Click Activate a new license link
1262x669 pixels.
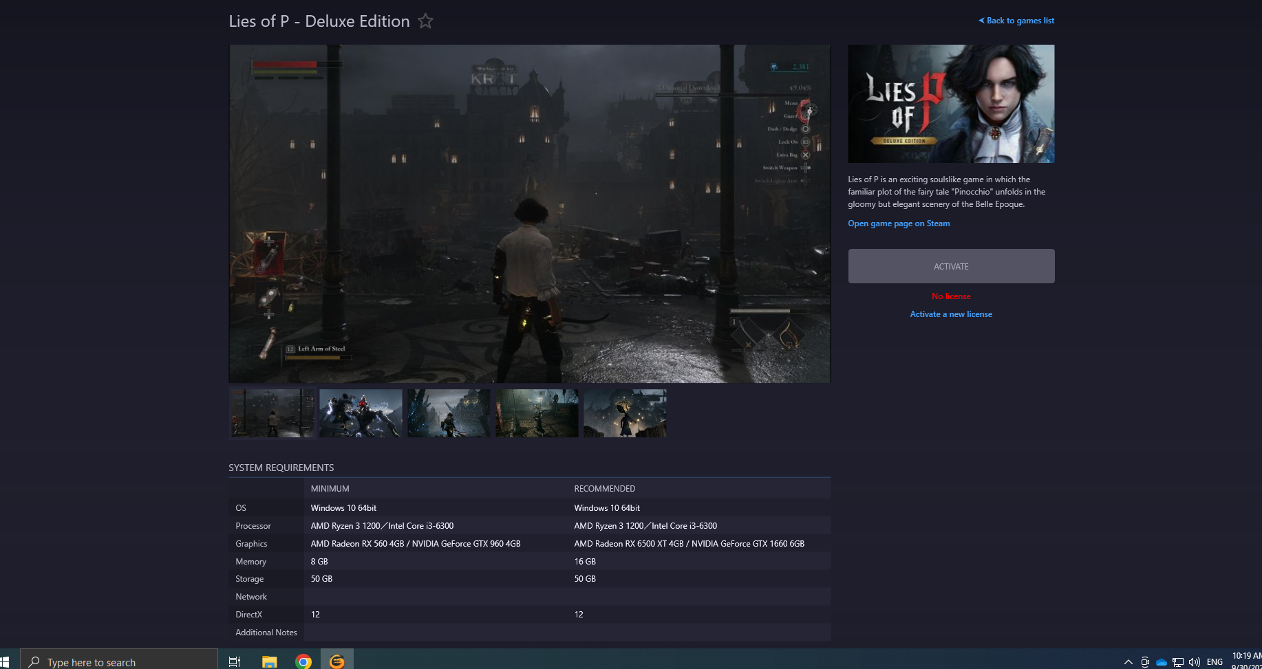pos(951,314)
